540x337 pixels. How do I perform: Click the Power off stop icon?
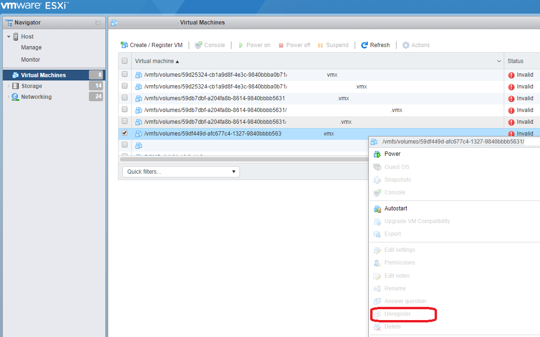(x=281, y=45)
